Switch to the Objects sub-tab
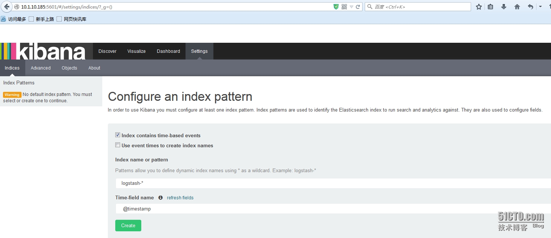 [x=70, y=68]
